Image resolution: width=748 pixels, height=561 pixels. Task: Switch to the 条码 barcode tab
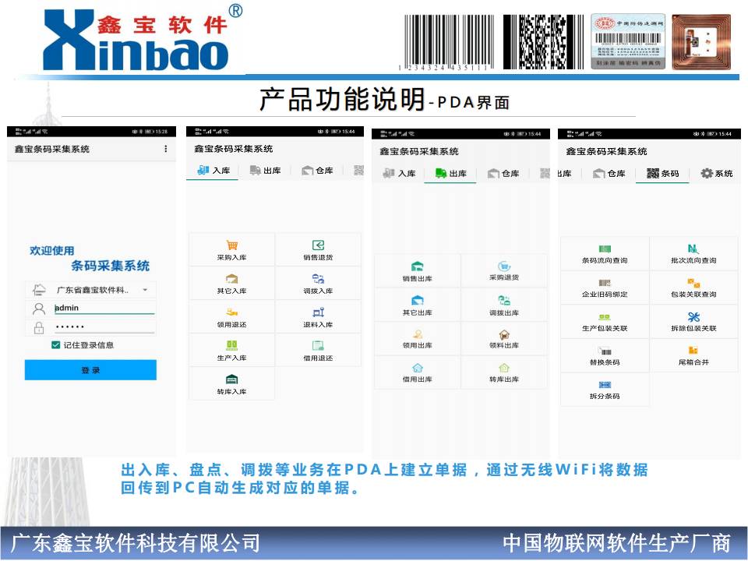[662, 173]
